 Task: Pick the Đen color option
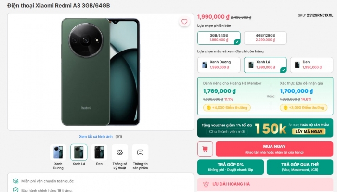tap(311, 64)
